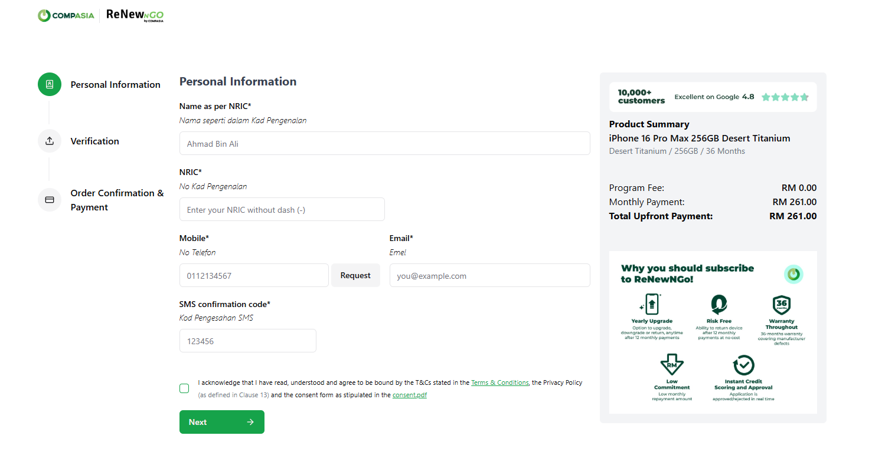The width and height of the screenshot is (872, 465).
Task: Click the 'Why you should subscribe' banner heading
Action: coord(687,273)
